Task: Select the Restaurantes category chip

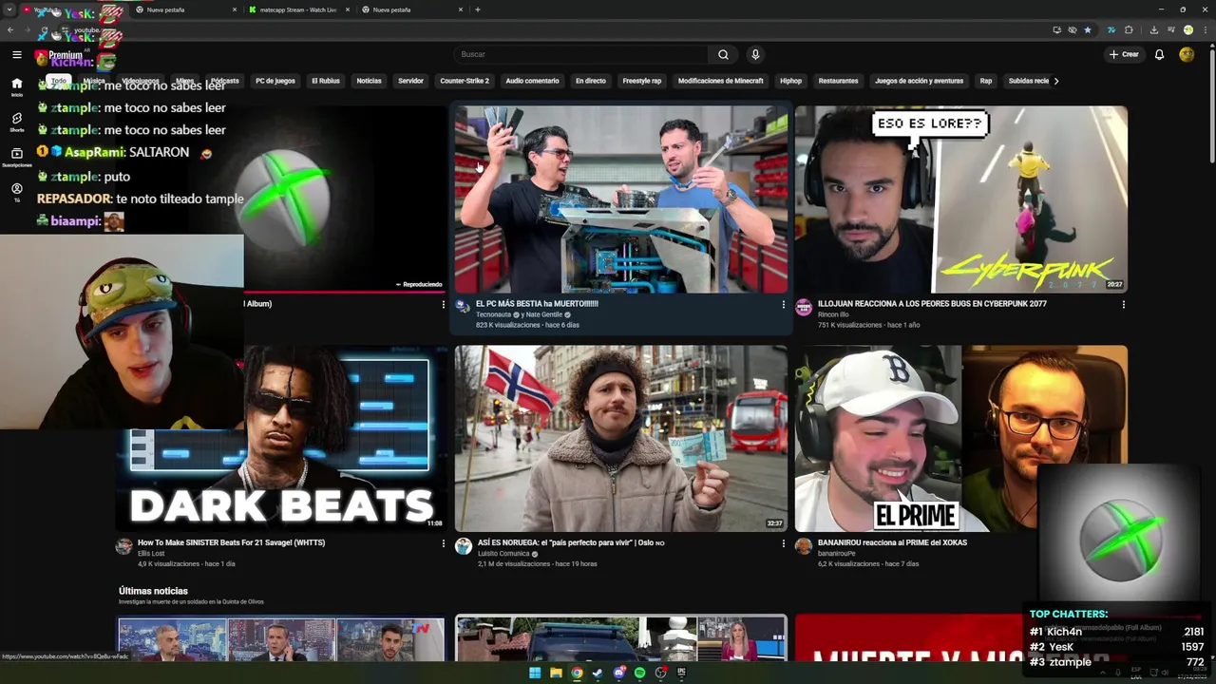Action: tap(838, 81)
